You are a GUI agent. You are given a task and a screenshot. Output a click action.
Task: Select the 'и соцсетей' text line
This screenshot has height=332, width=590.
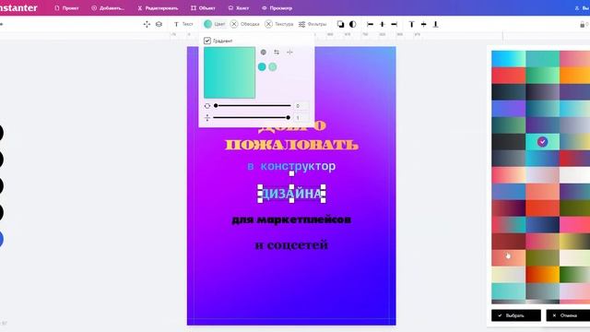tap(291, 245)
